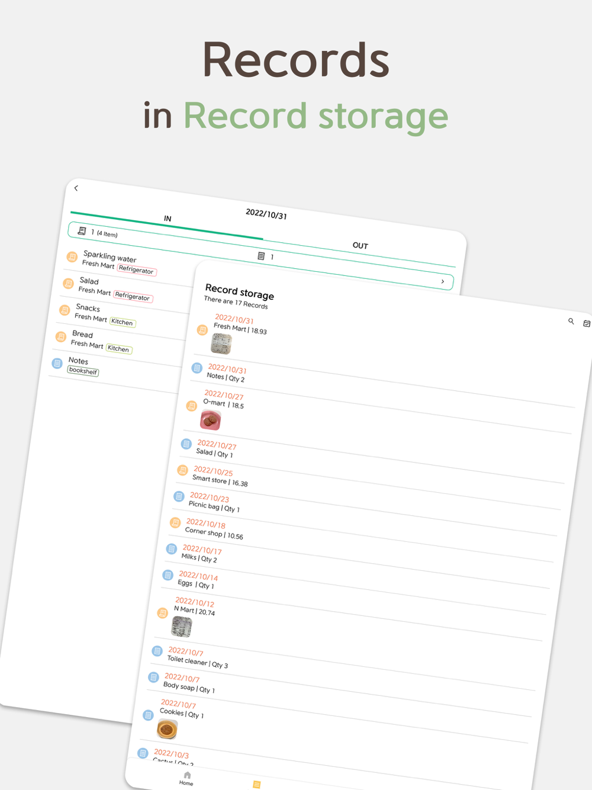
Task: Open the O-mart record photo thumbnail
Action: pyautogui.click(x=211, y=420)
